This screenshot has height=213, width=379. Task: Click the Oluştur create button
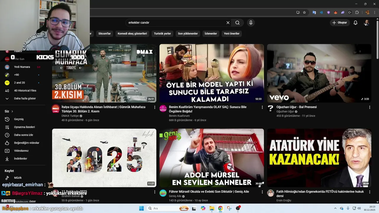pyautogui.click(x=340, y=23)
